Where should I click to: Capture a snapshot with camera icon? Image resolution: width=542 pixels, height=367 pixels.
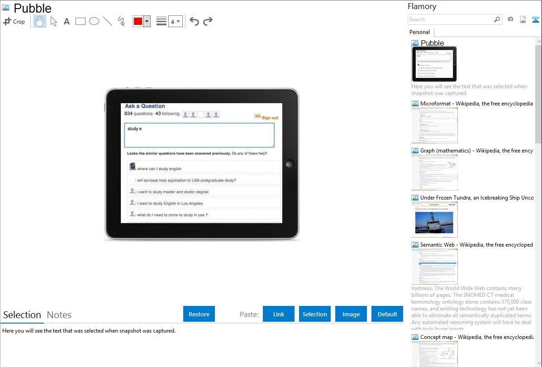click(x=510, y=19)
